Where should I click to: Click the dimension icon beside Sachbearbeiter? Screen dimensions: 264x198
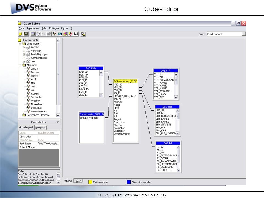point(28,58)
